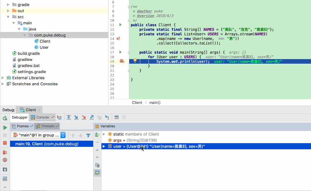Stop the debug session
The image size is (311, 191).
[5, 143]
